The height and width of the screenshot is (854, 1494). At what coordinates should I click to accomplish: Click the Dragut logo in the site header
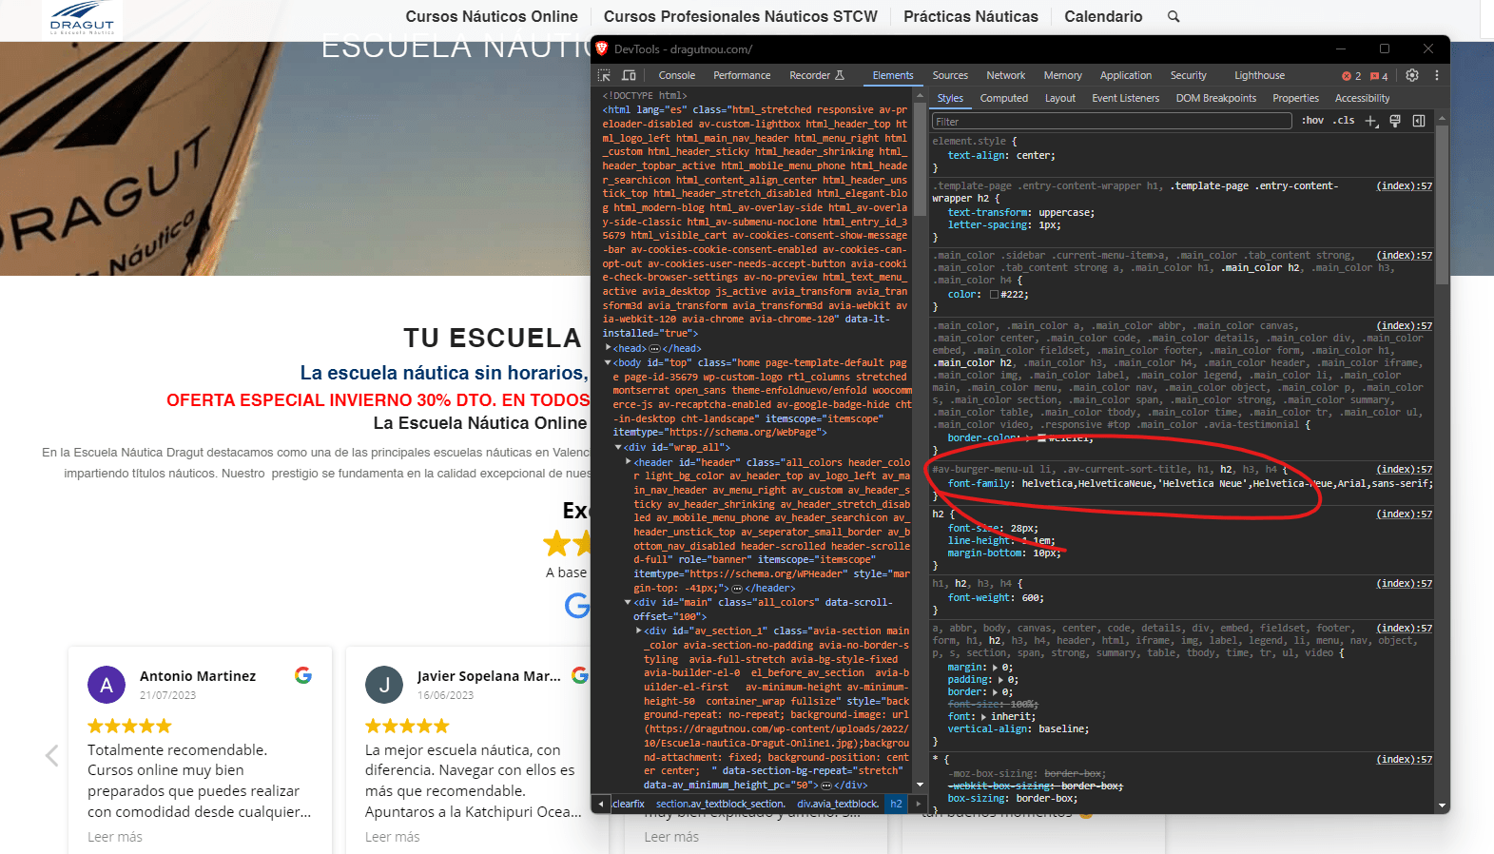tap(82, 18)
